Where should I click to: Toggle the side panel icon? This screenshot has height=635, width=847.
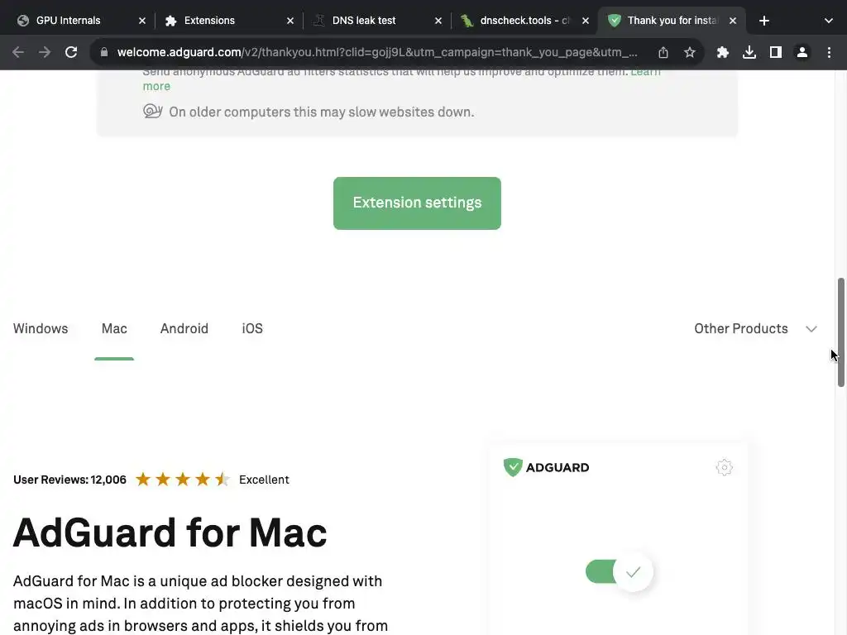pyautogui.click(x=776, y=52)
